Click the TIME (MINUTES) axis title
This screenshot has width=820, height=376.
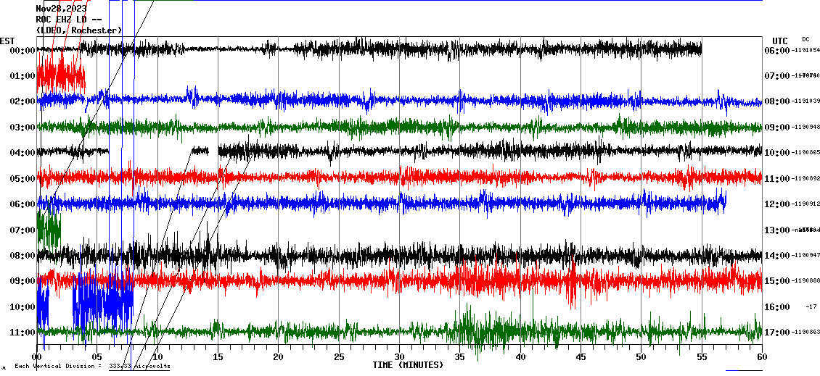408,365
